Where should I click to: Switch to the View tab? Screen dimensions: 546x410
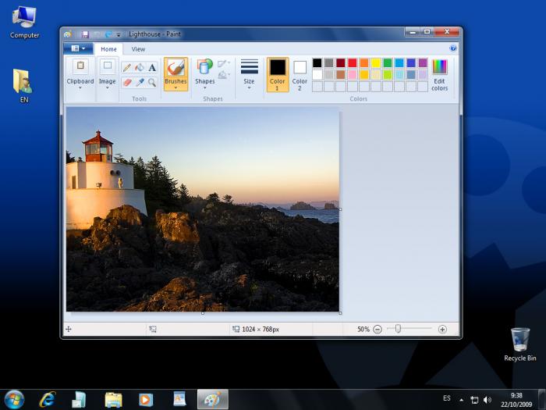(138, 49)
